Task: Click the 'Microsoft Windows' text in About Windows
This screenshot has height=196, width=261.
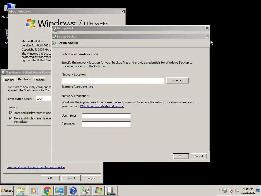Action: 33,41
